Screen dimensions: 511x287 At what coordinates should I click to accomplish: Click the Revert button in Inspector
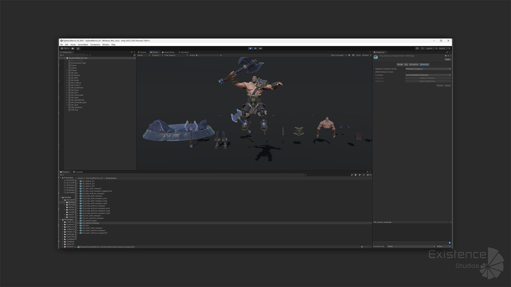(x=440, y=86)
